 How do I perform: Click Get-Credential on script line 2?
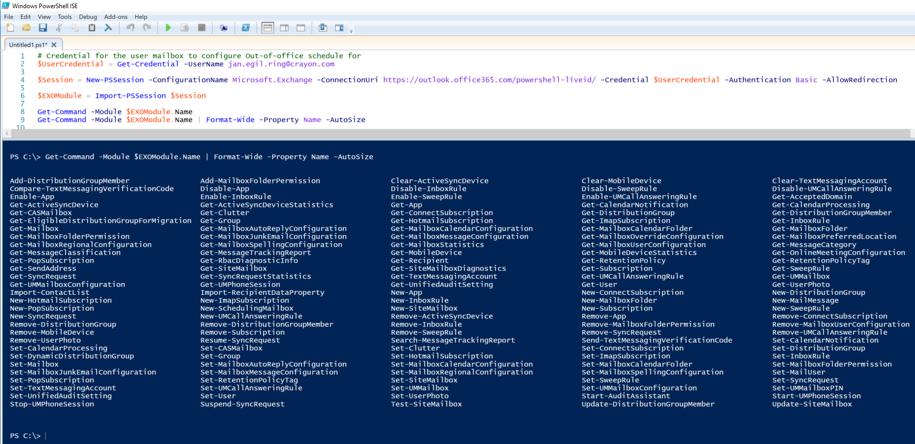pyautogui.click(x=148, y=64)
